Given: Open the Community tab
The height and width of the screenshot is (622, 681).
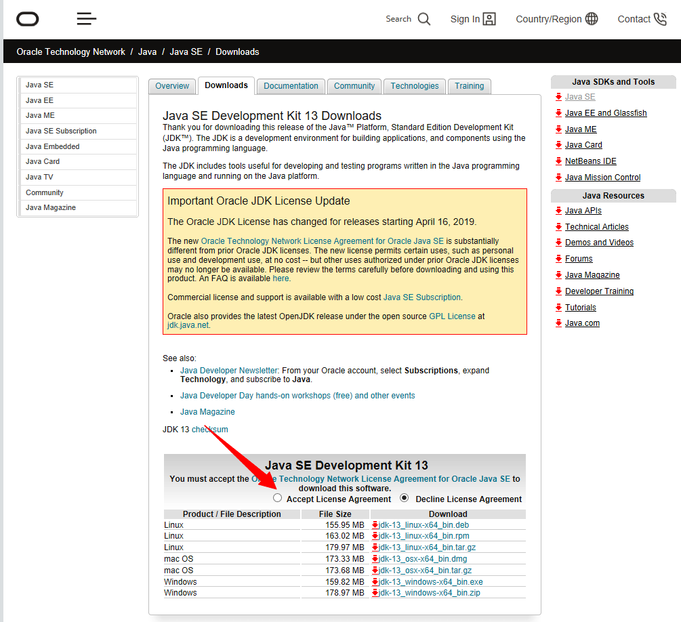Looking at the screenshot, I should click(x=354, y=86).
